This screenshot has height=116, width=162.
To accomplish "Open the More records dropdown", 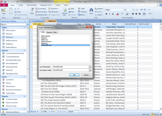I will pyautogui.click(x=82, y=15).
